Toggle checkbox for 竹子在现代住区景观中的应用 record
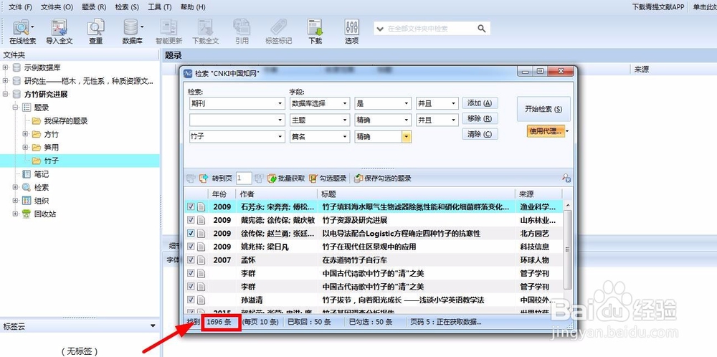 191,247
